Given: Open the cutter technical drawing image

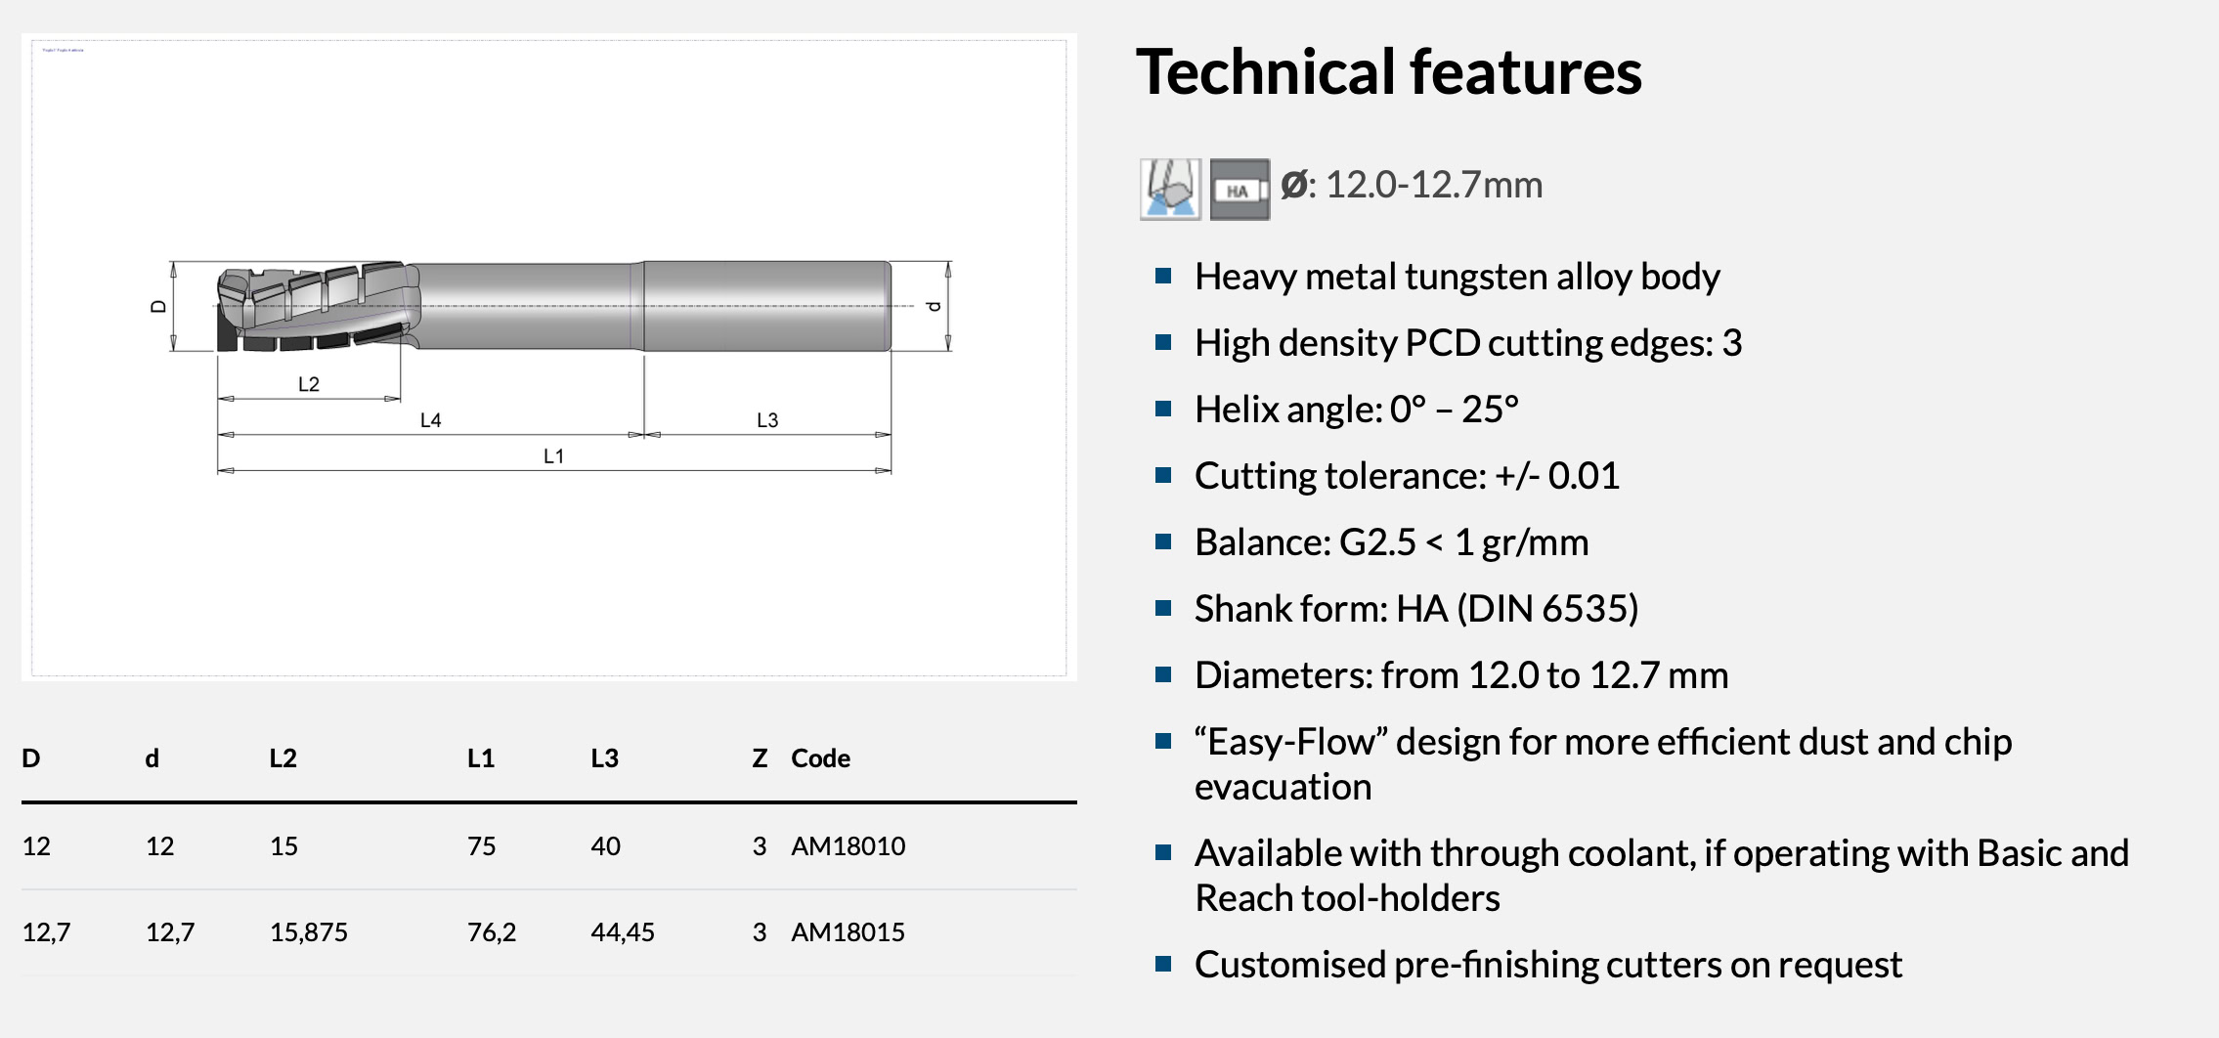Looking at the screenshot, I should pyautogui.click(x=548, y=357).
